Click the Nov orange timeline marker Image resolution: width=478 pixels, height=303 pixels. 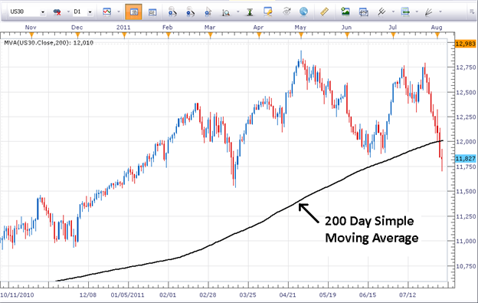[31, 35]
